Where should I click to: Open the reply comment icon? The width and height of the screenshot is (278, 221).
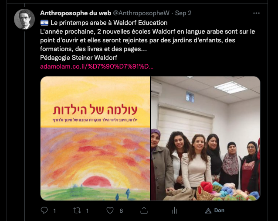point(44,211)
